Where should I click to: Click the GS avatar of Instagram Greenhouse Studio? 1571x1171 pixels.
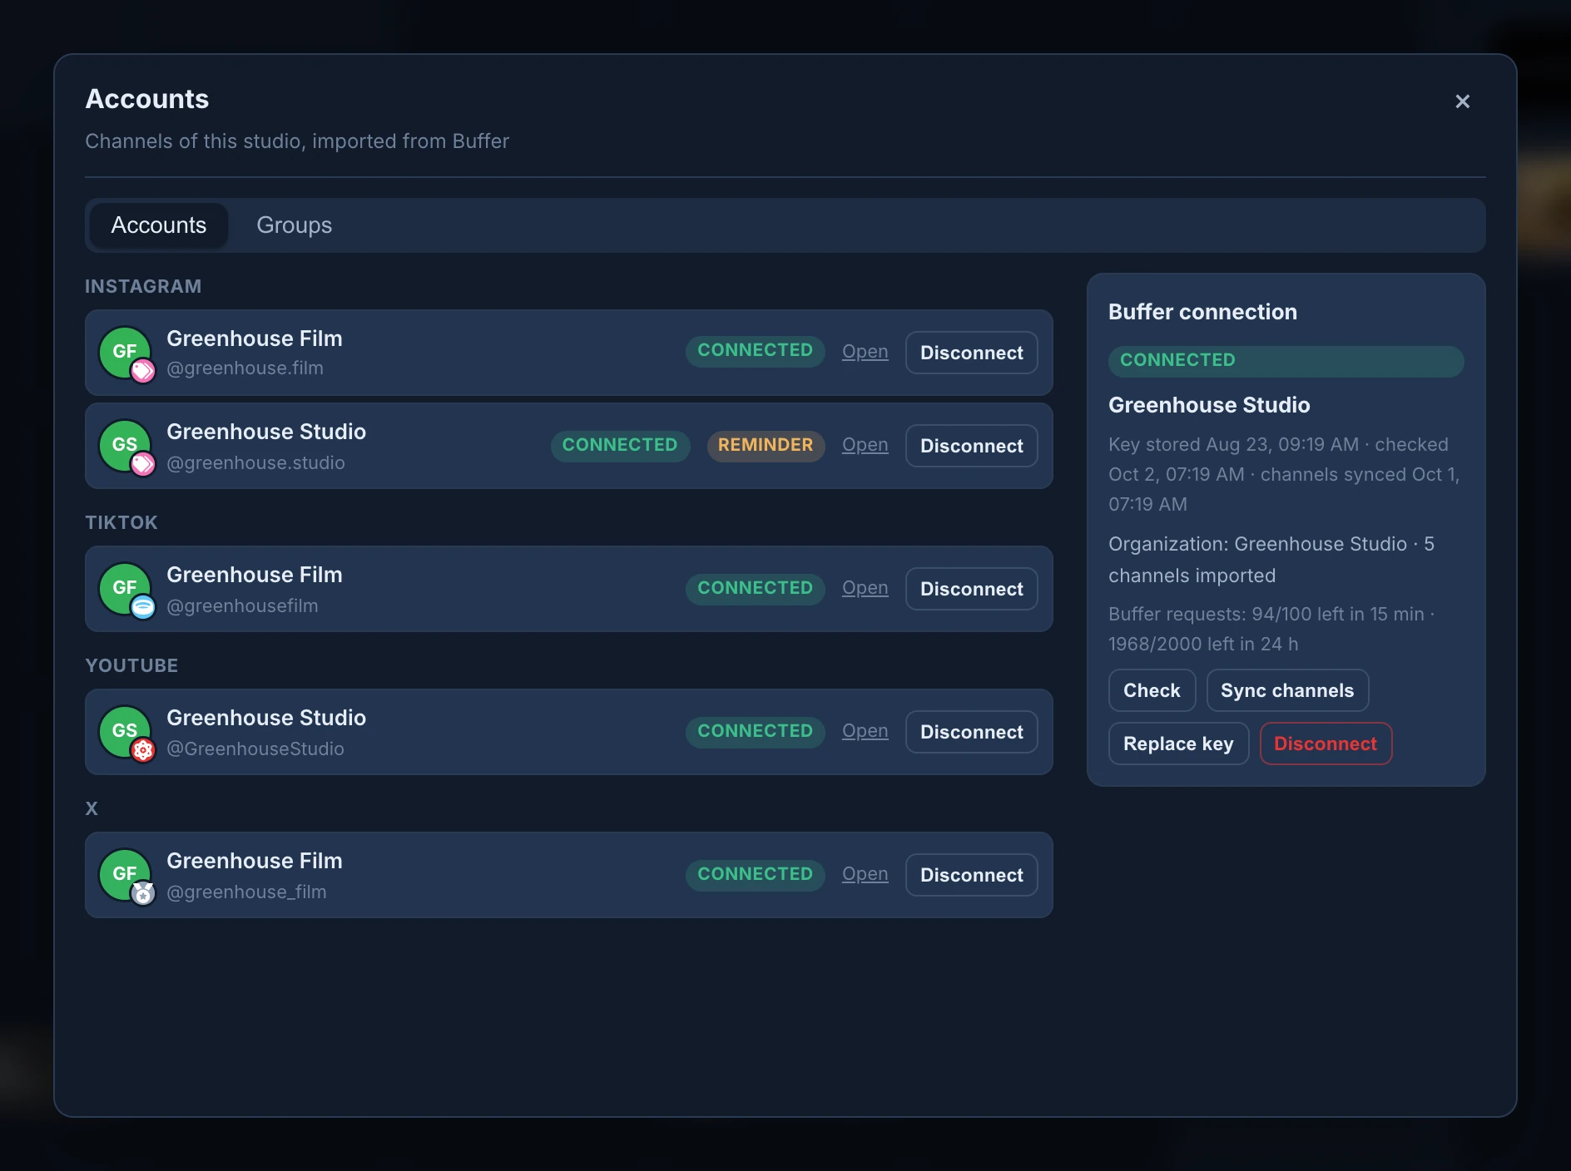coord(125,445)
